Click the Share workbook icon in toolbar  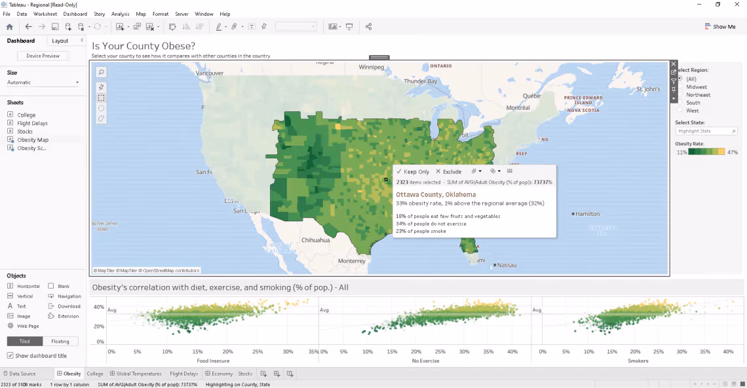click(368, 27)
